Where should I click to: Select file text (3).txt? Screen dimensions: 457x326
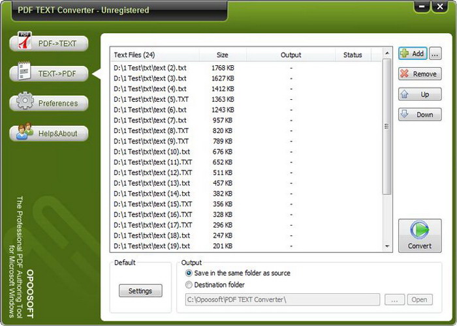(246, 78)
